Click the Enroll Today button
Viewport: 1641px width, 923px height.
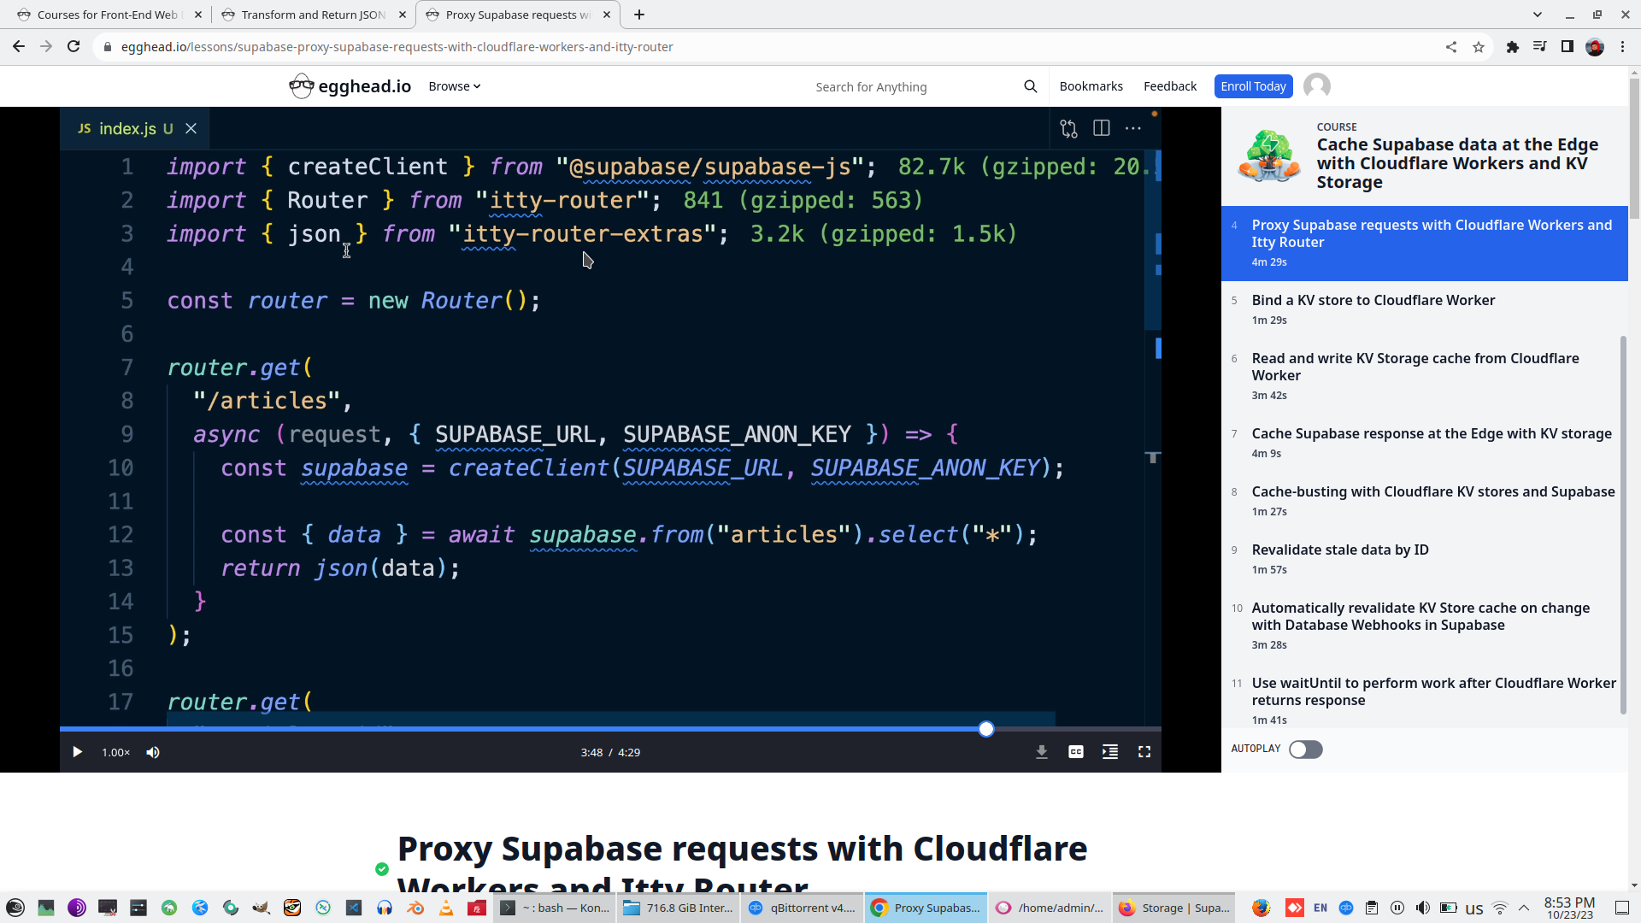[1252, 86]
